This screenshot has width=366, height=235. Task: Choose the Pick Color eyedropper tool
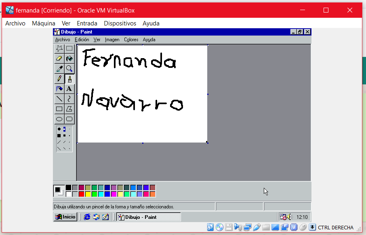[59, 69]
